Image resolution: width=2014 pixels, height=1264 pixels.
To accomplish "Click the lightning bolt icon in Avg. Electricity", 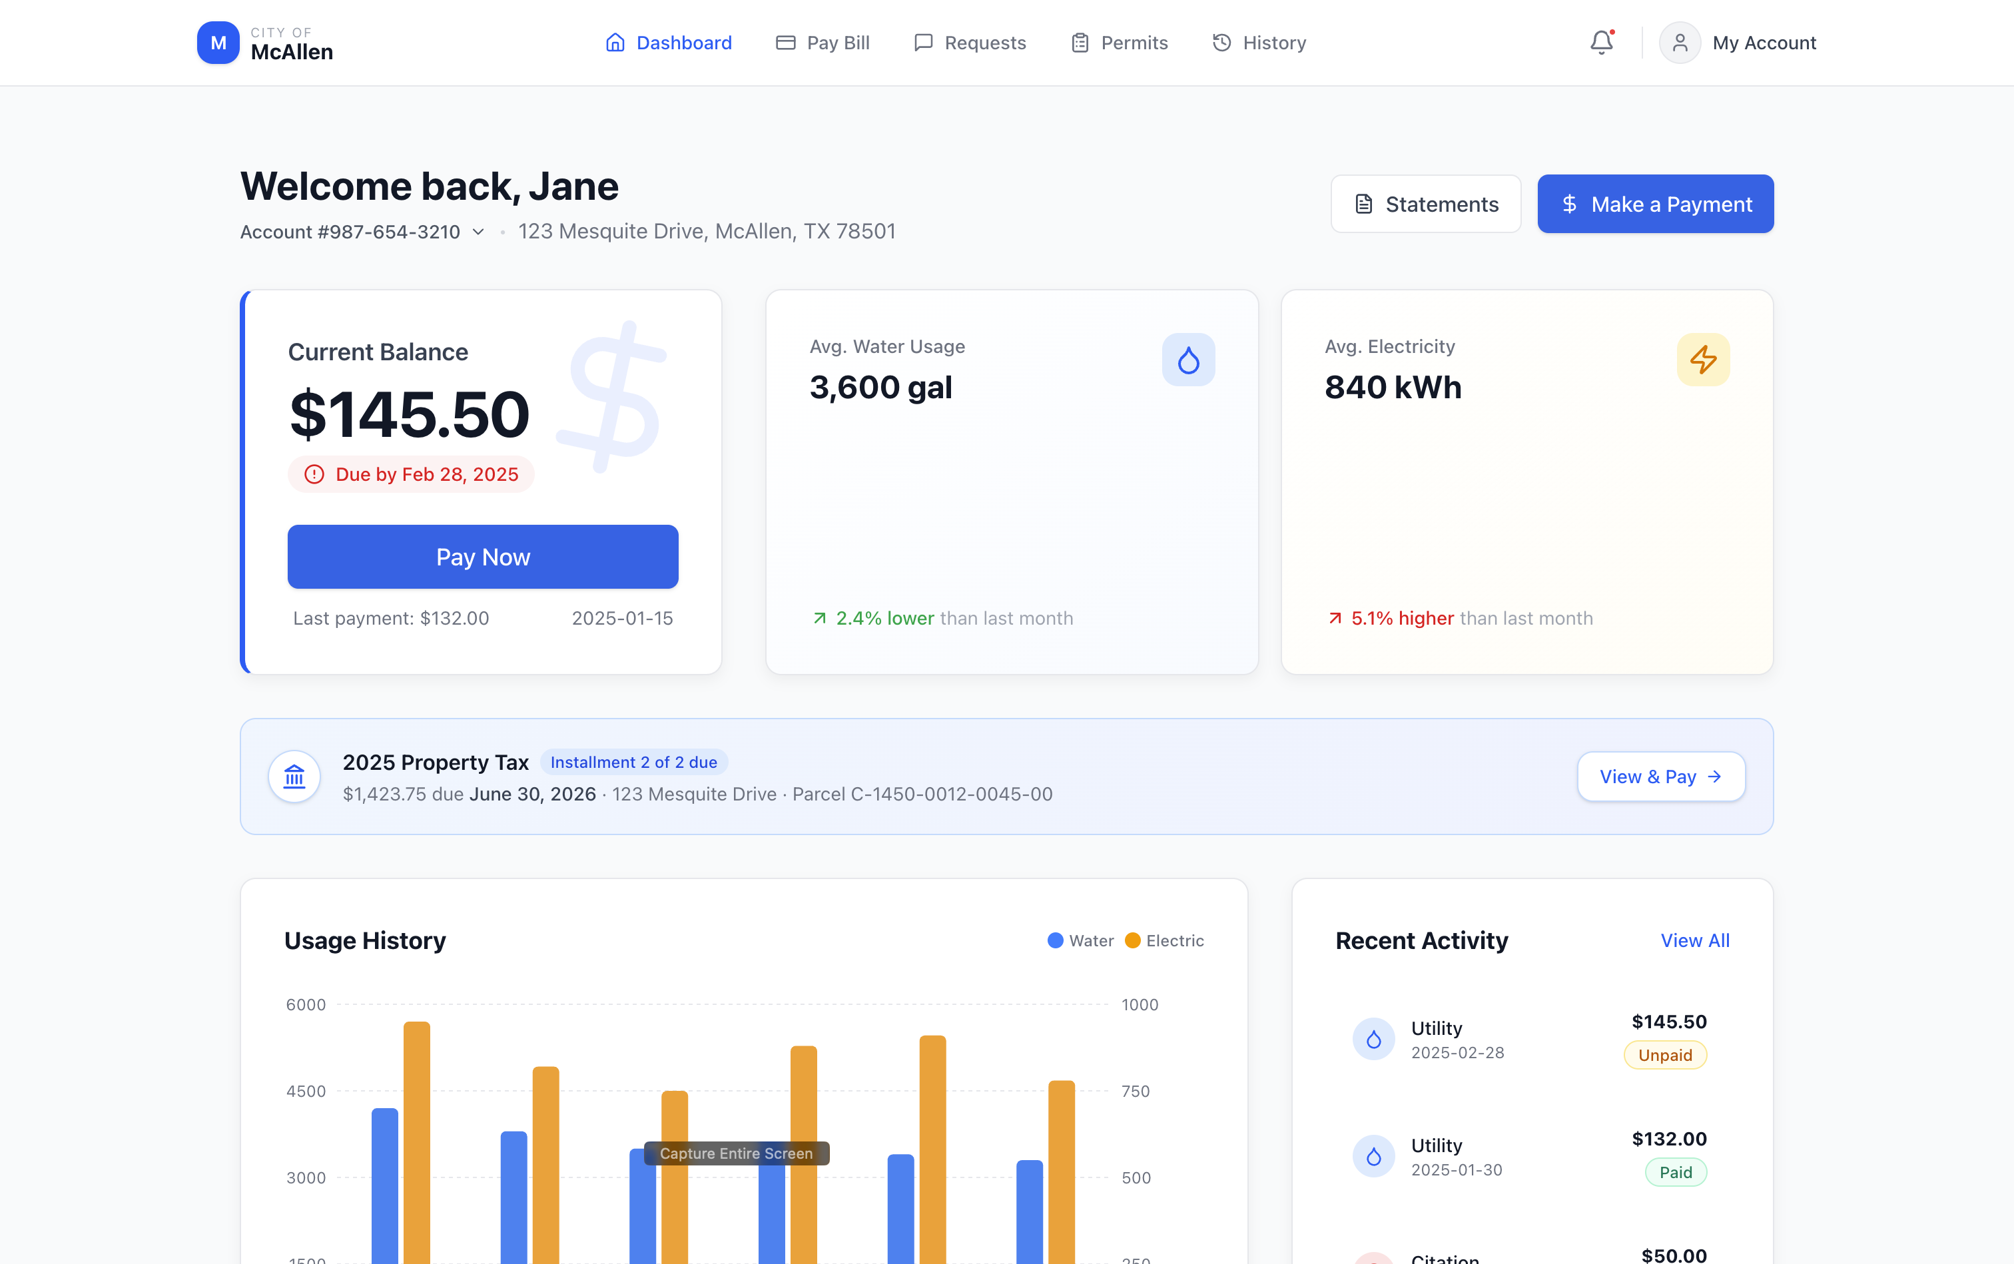I will click(x=1703, y=360).
